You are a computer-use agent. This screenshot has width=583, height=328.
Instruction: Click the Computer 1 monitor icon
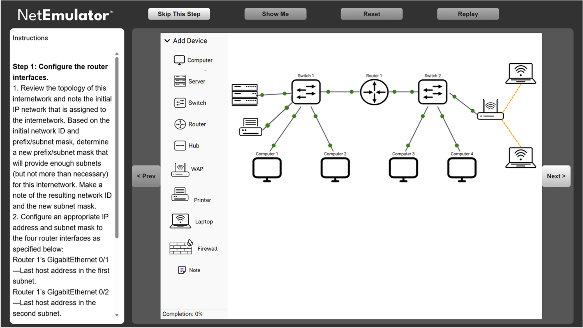tap(267, 169)
